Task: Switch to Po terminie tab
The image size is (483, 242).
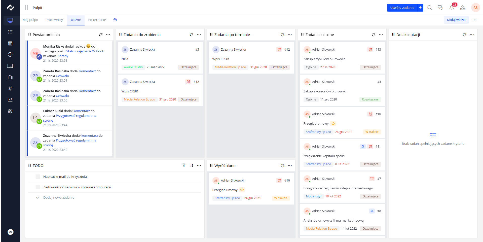Action: [97, 20]
